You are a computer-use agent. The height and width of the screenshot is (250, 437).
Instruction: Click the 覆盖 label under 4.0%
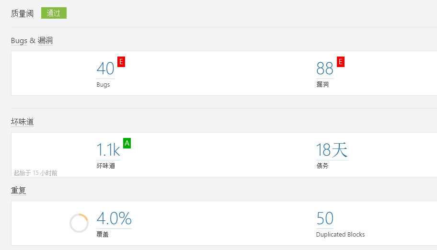click(103, 234)
